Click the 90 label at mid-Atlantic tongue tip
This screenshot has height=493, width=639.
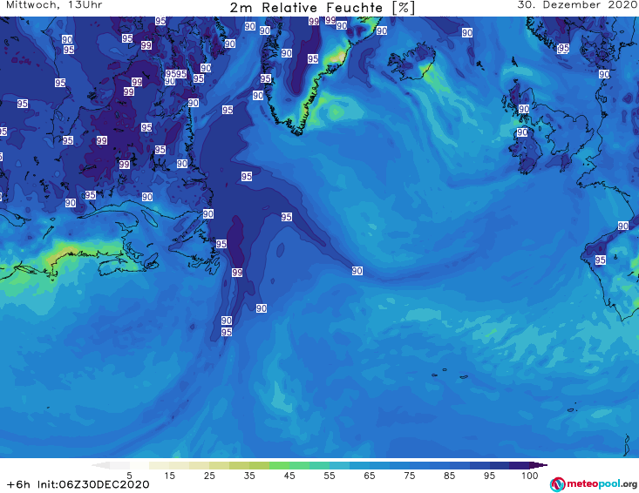[357, 271]
